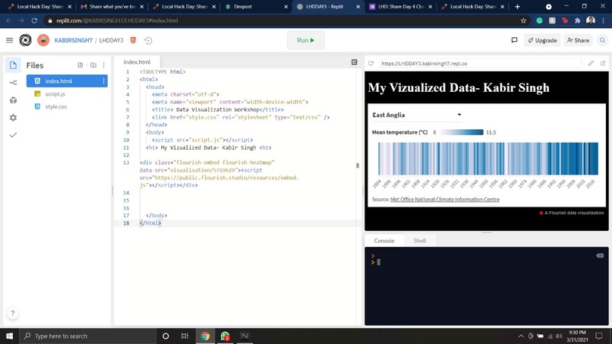The image size is (612, 344).
Task: Add a new file in Files panel
Action: tap(80, 65)
